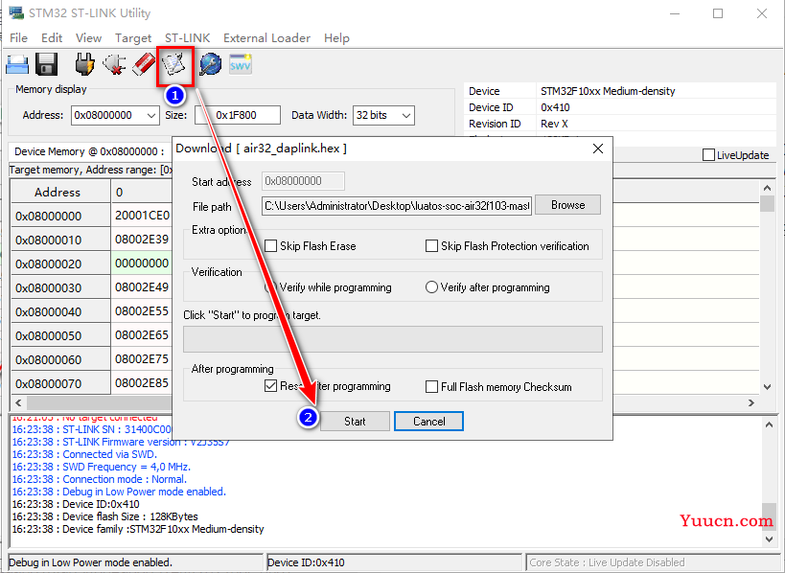785x573 pixels.
Task: Cancel the download dialog
Action: click(428, 422)
